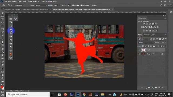This screenshot has height=97, width=173.
Task: Toggle lock position icon
Action: (x=148, y=46)
